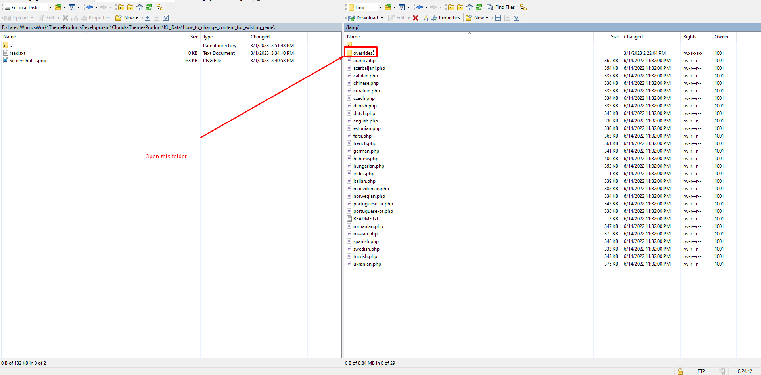Refresh the remote lang directory
761x375 pixels.
(x=479, y=7)
